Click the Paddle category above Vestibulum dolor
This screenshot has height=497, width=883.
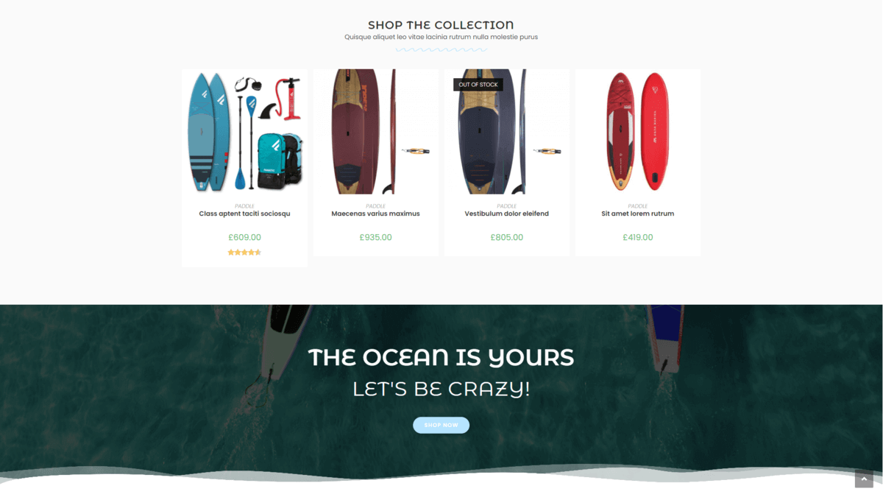click(x=507, y=206)
